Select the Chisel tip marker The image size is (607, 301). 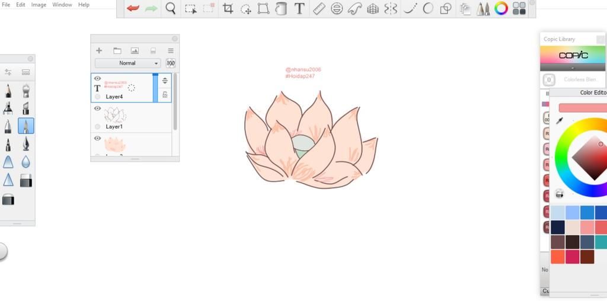pos(26,108)
